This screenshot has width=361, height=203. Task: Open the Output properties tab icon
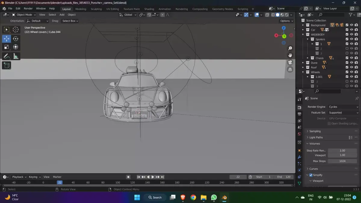coord(299,114)
